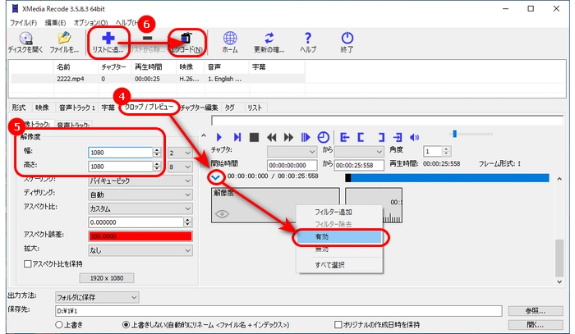The image size is (575, 334).
Task: Click the Check for updates icon
Action: pyautogui.click(x=268, y=38)
